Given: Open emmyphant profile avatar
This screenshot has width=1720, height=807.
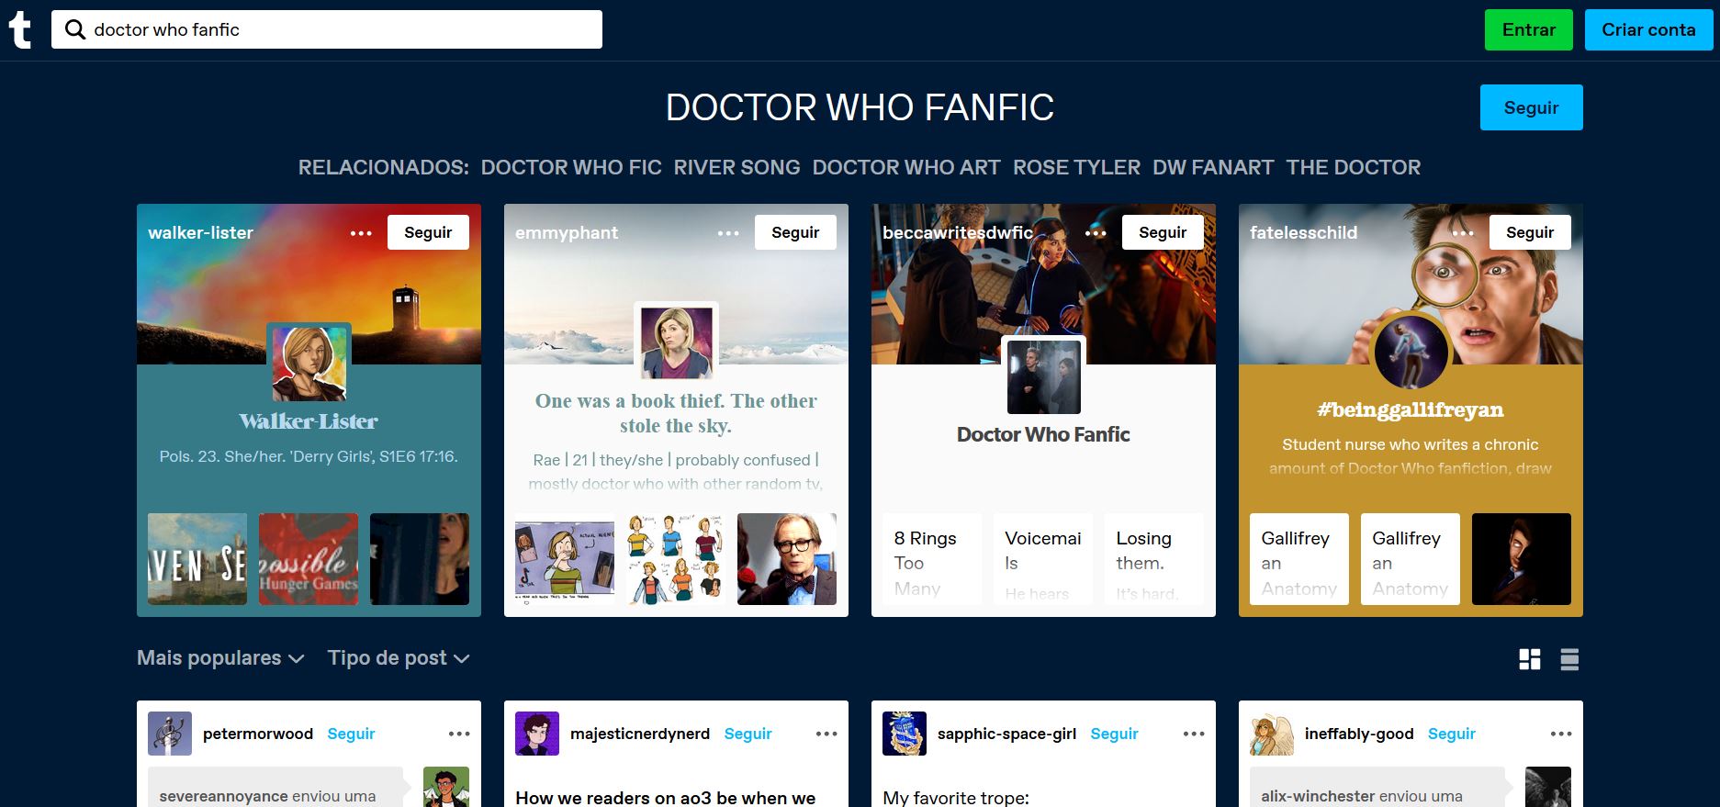Looking at the screenshot, I should coord(676,342).
